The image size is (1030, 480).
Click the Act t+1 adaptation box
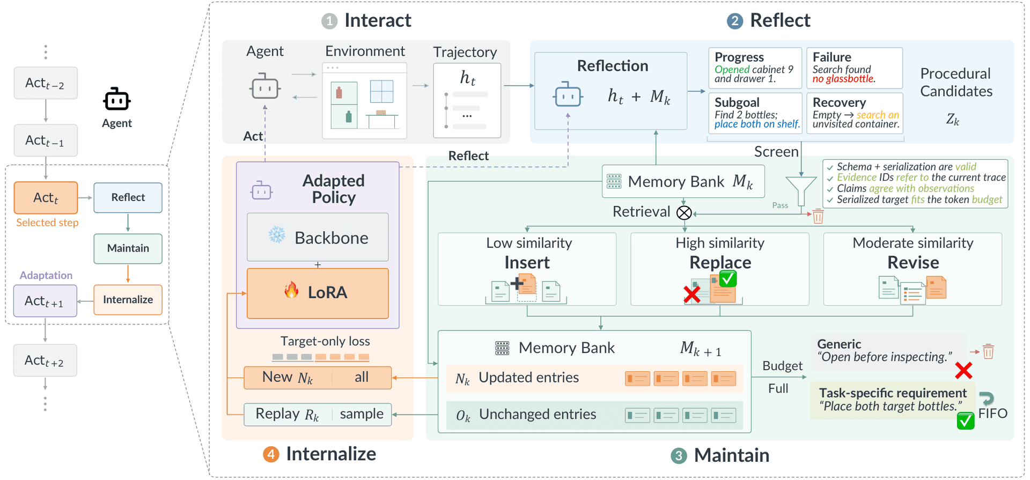pos(45,301)
